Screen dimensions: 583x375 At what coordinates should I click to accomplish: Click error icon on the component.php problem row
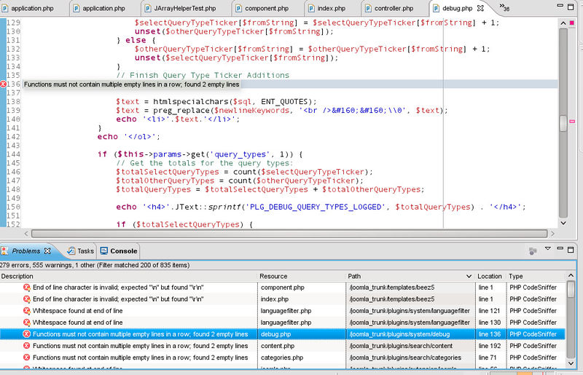pyautogui.click(x=26, y=288)
